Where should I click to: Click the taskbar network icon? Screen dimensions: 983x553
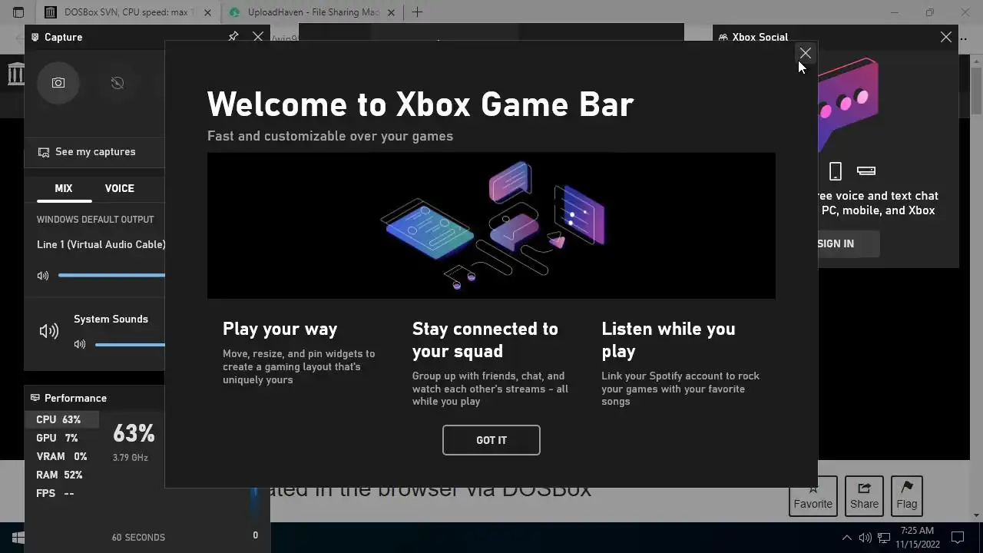tap(884, 538)
